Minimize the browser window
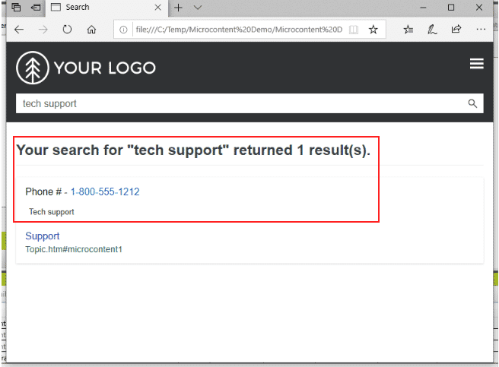 (x=423, y=8)
